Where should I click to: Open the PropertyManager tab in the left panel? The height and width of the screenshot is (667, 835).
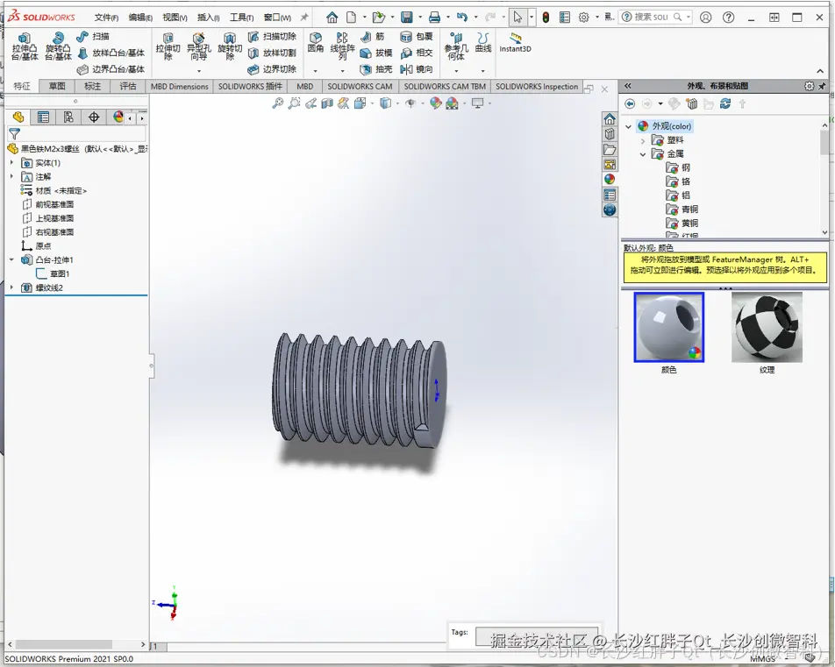click(x=42, y=117)
